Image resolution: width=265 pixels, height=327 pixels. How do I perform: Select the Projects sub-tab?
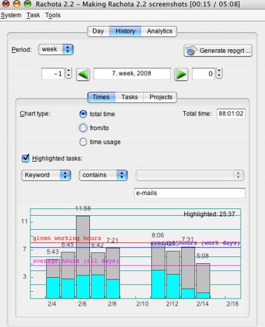coord(160,97)
